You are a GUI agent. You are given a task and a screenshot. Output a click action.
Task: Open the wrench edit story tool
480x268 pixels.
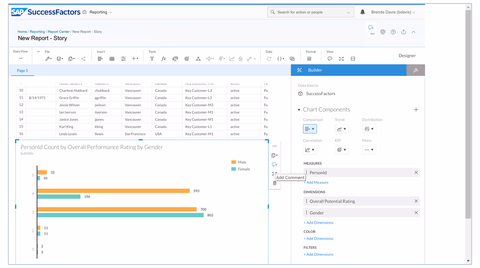(x=48, y=59)
